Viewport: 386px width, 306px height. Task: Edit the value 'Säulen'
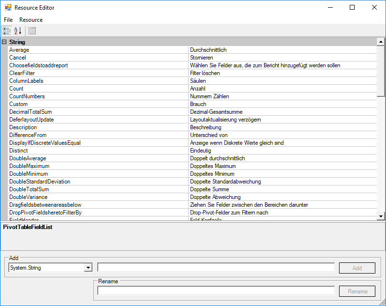282,81
